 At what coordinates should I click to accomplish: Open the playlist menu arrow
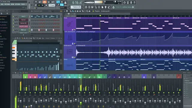pyautogui.click(x=65, y=11)
